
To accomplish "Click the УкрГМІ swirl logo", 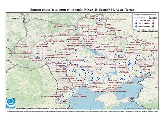I will [10, 103].
